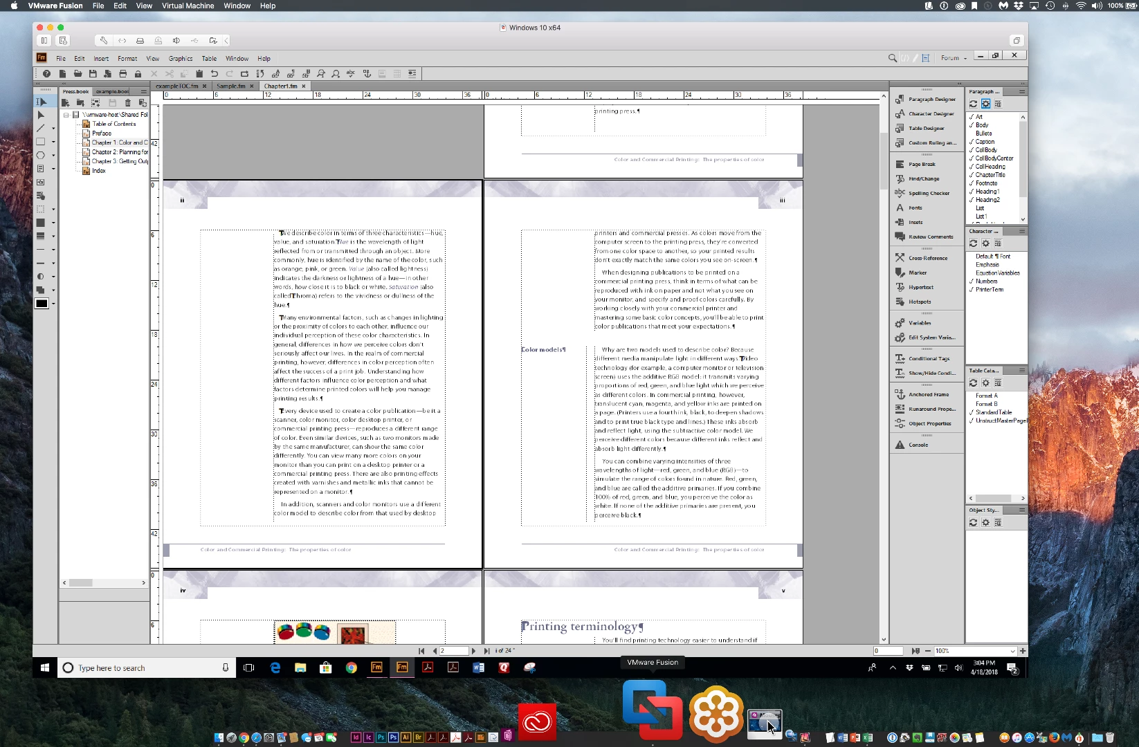This screenshot has height=747, width=1139.
Task: Toggle Show/Hide Conditional Text
Action: tap(925, 373)
